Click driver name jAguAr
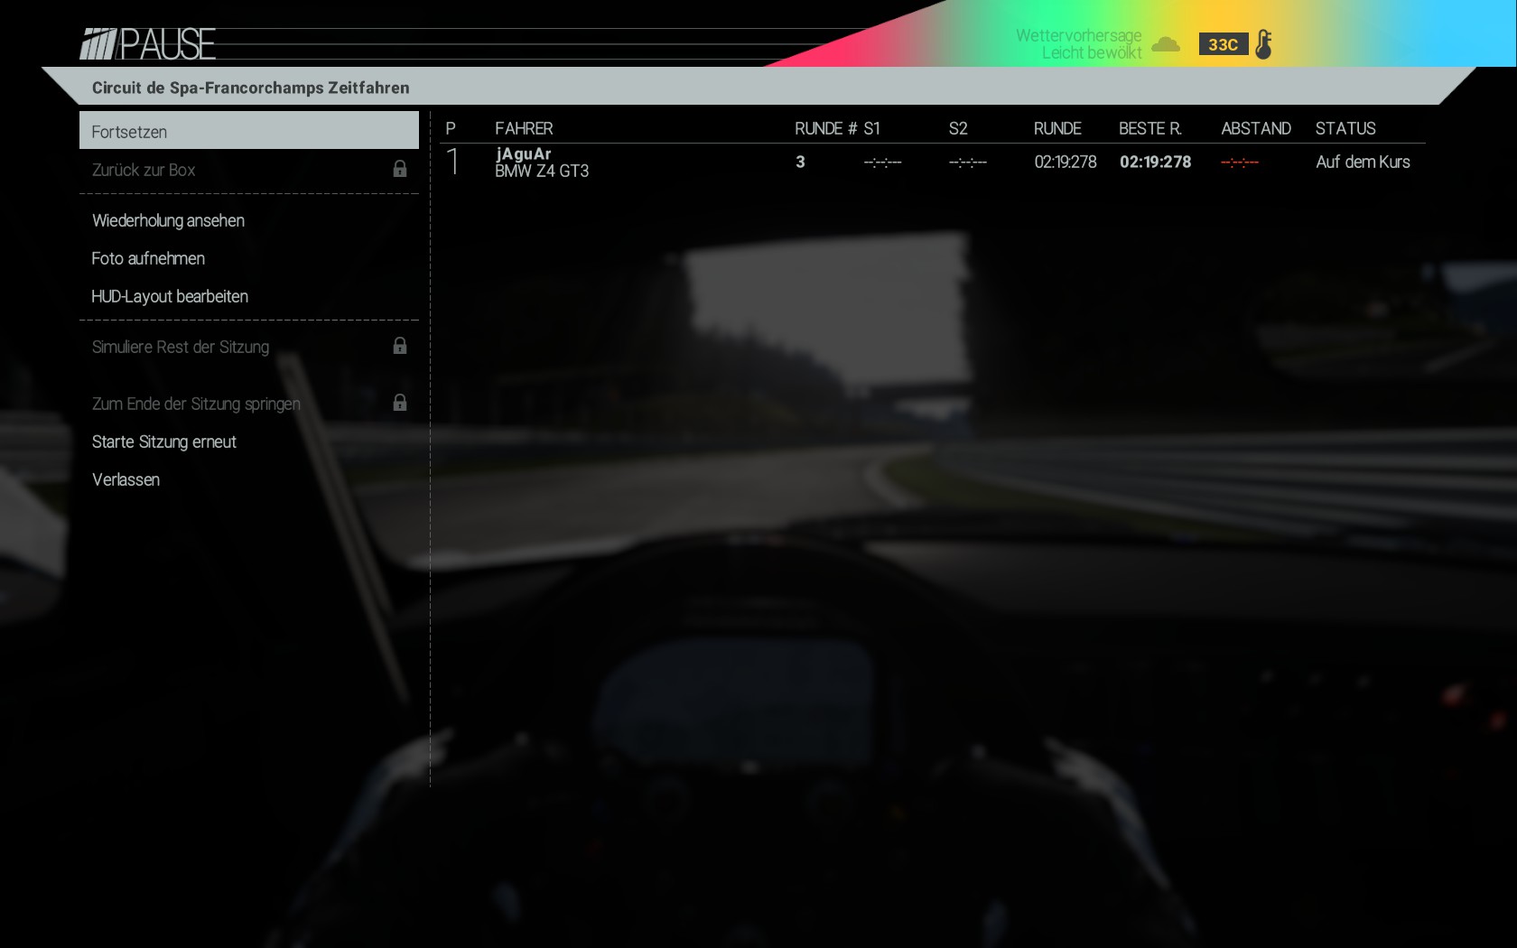 524,153
